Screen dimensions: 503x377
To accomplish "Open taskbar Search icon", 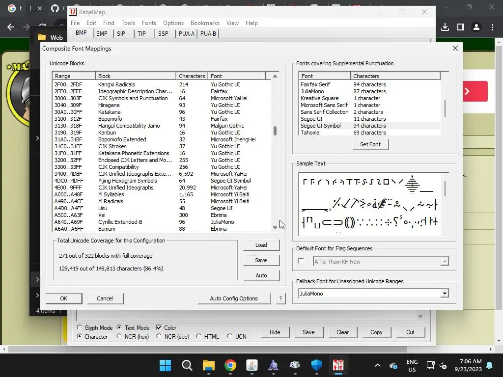I will point(187,365).
